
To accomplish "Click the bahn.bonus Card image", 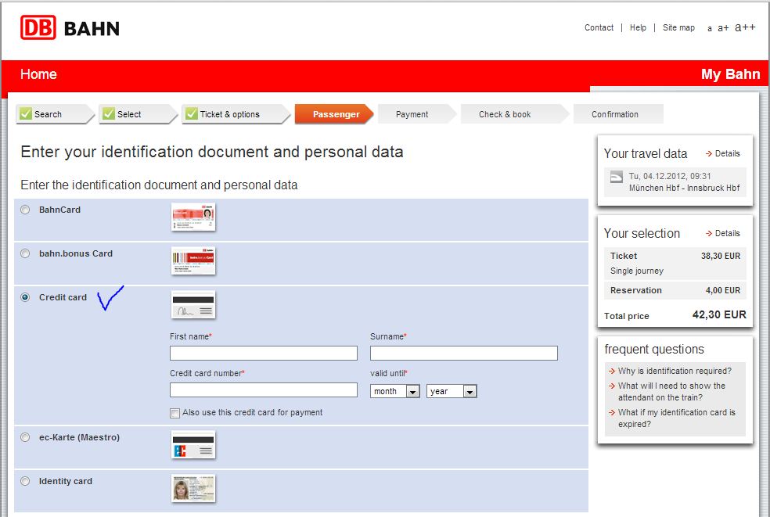I will 193,260.
